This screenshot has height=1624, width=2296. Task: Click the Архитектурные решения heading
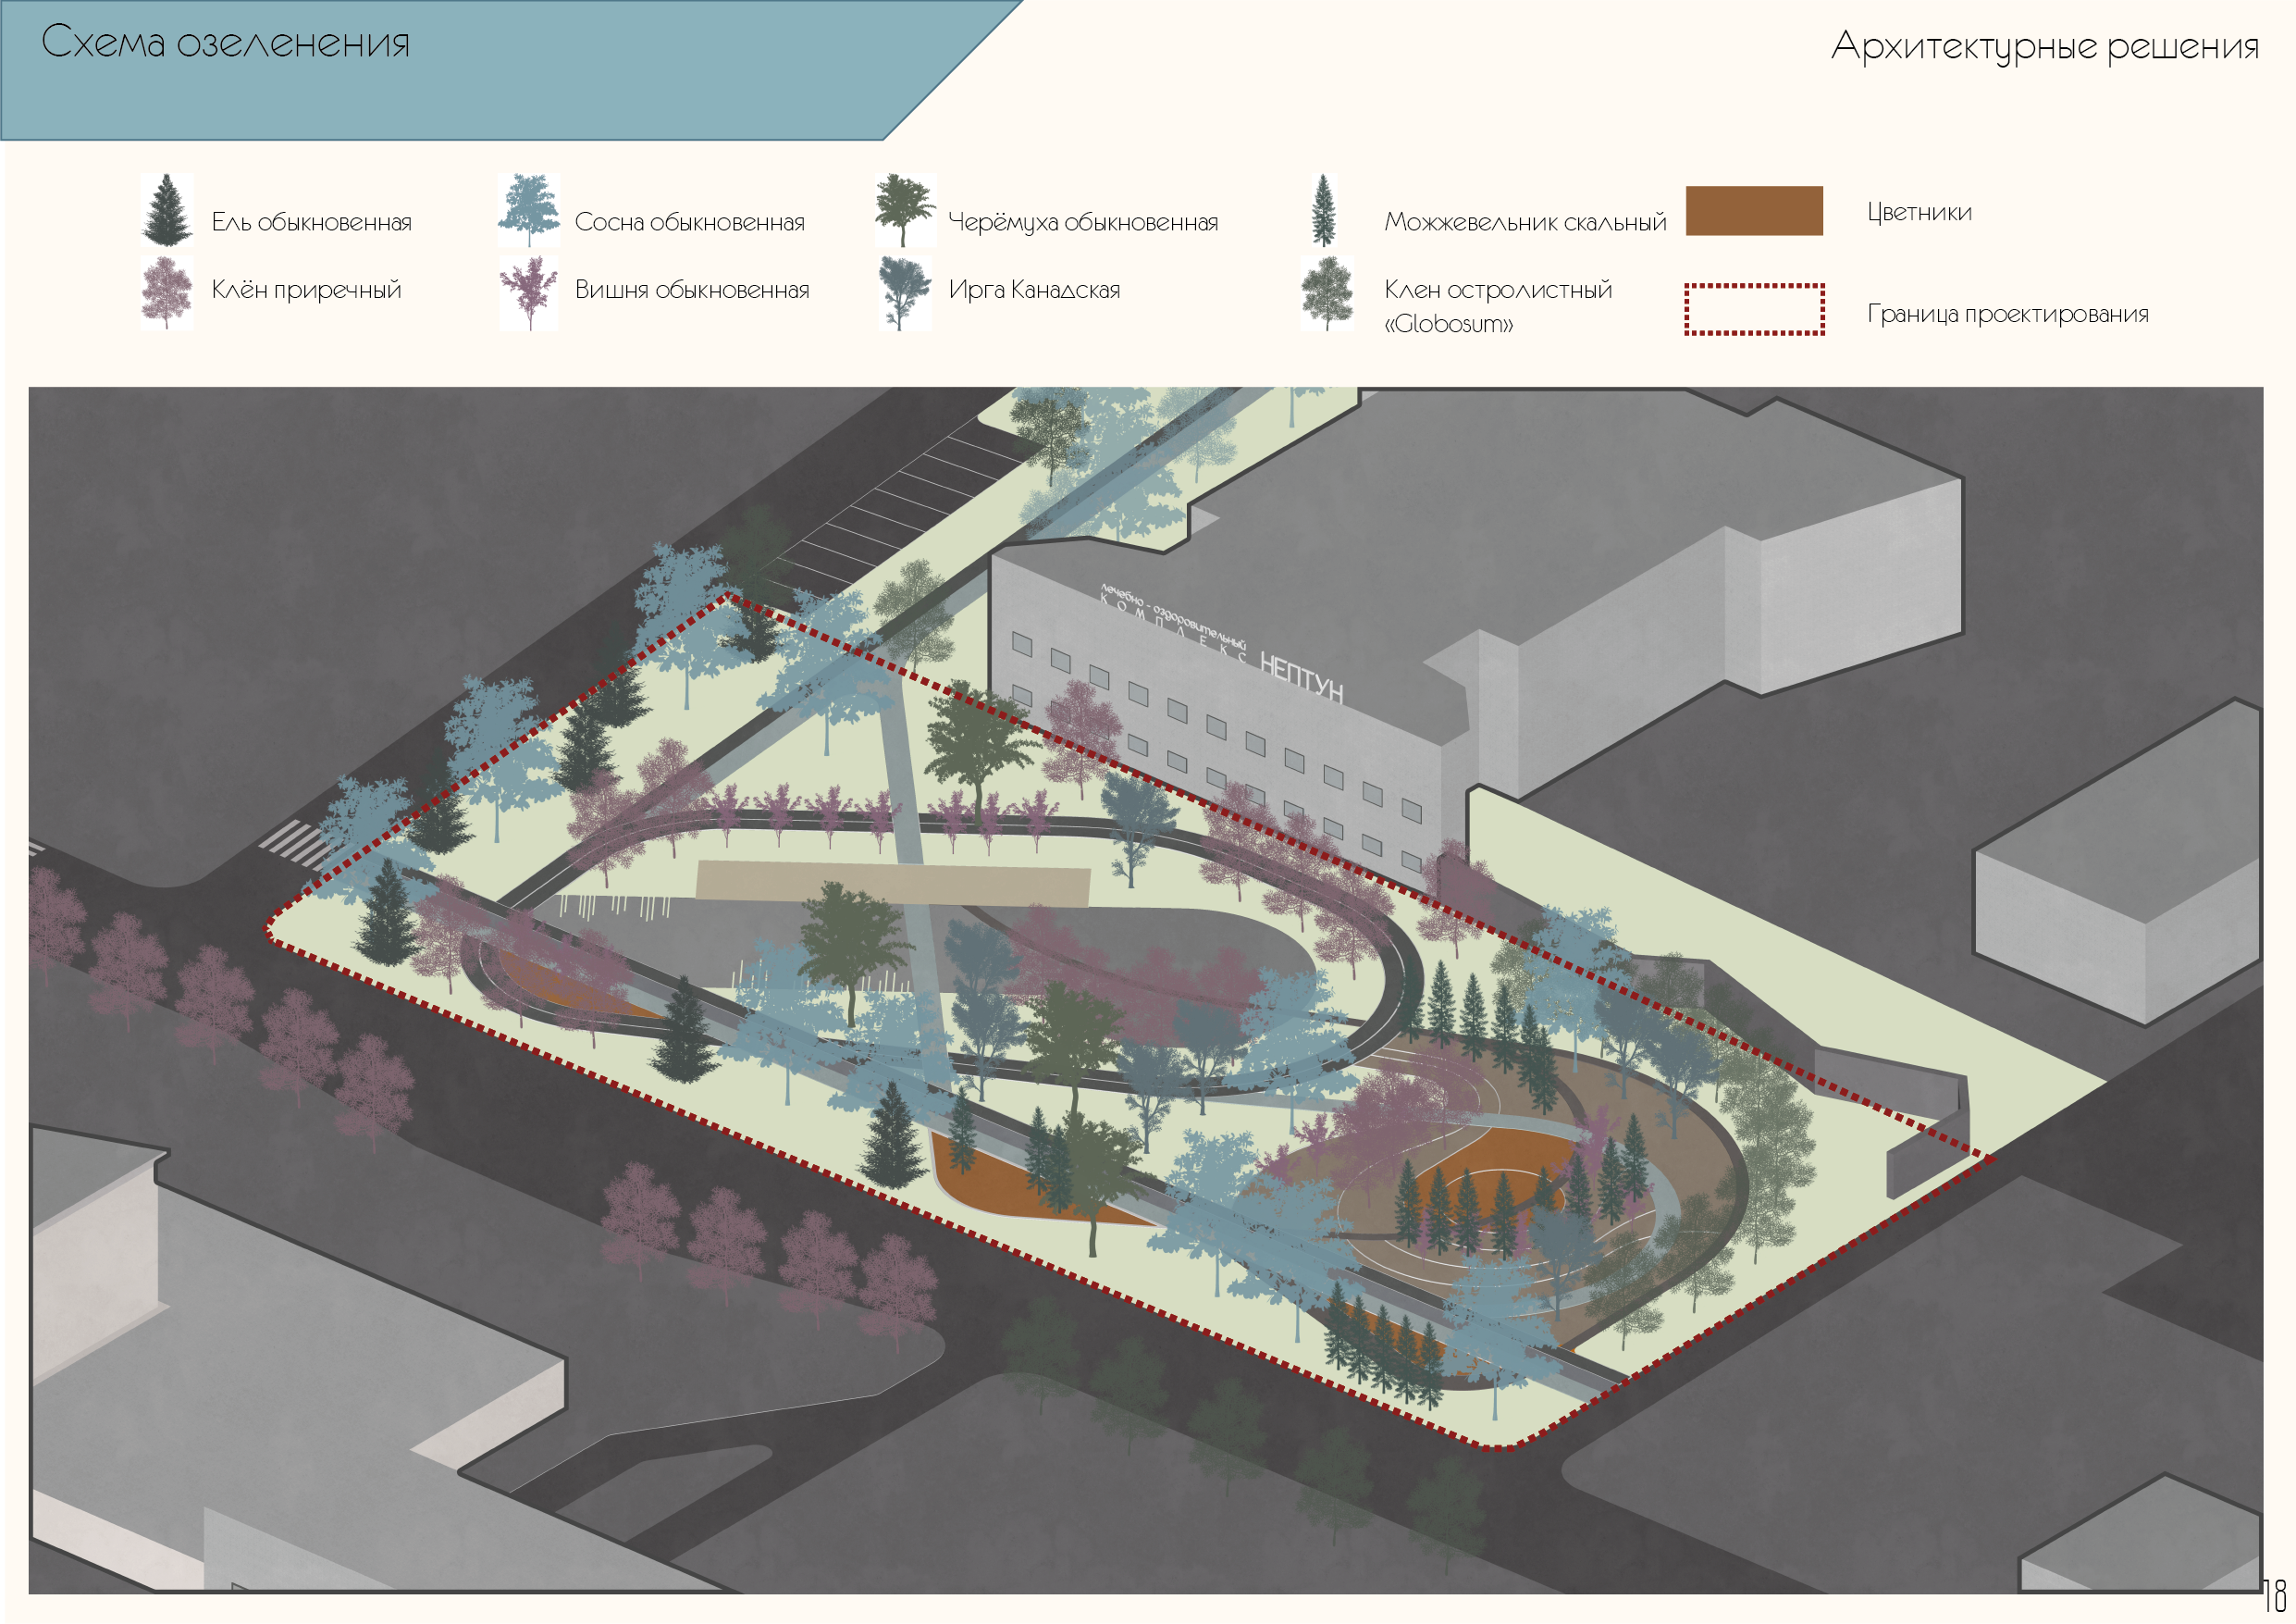2044,47
